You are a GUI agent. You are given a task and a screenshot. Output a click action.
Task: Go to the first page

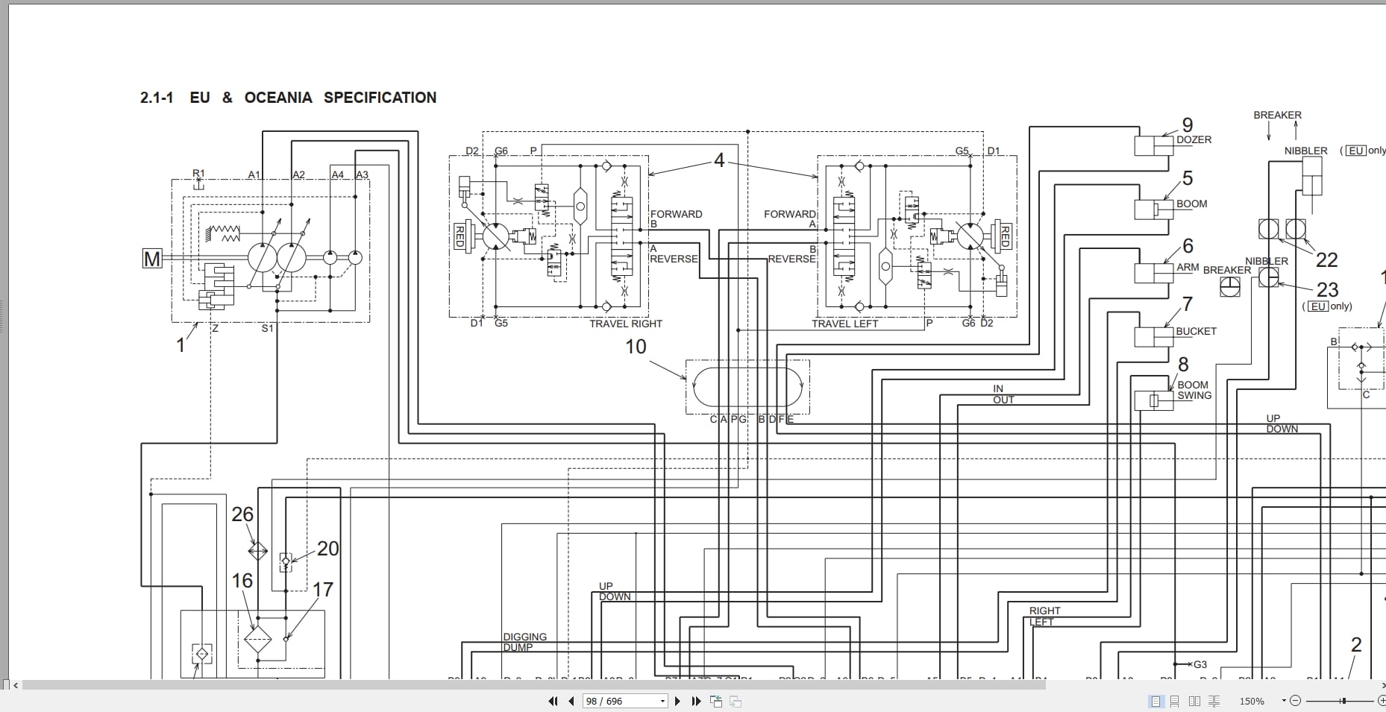[553, 701]
